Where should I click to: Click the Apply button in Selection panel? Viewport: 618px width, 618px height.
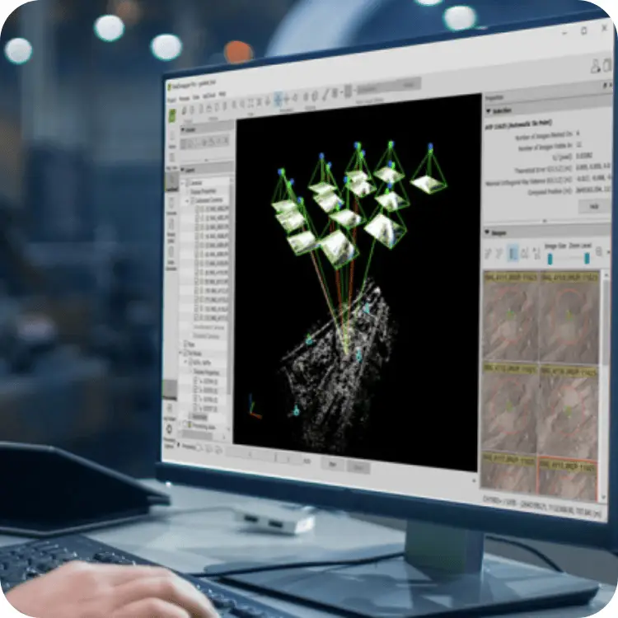[x=594, y=206]
